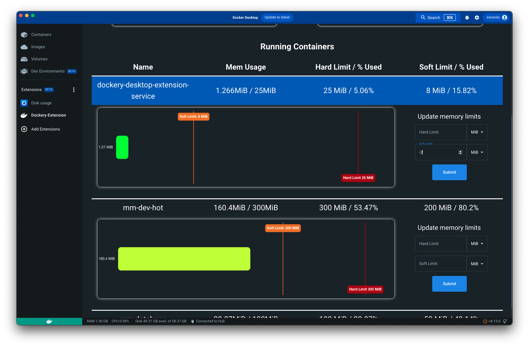This screenshot has width=529, height=347.
Task: Click the Mem Usage column header
Action: tap(246, 67)
